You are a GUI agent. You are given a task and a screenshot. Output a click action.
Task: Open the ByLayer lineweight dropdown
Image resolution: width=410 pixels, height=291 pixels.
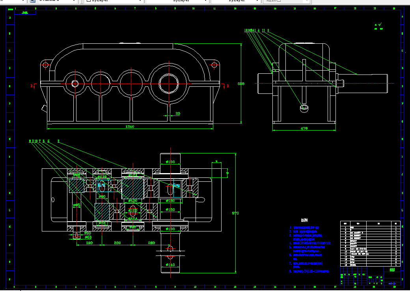[x=235, y=1]
